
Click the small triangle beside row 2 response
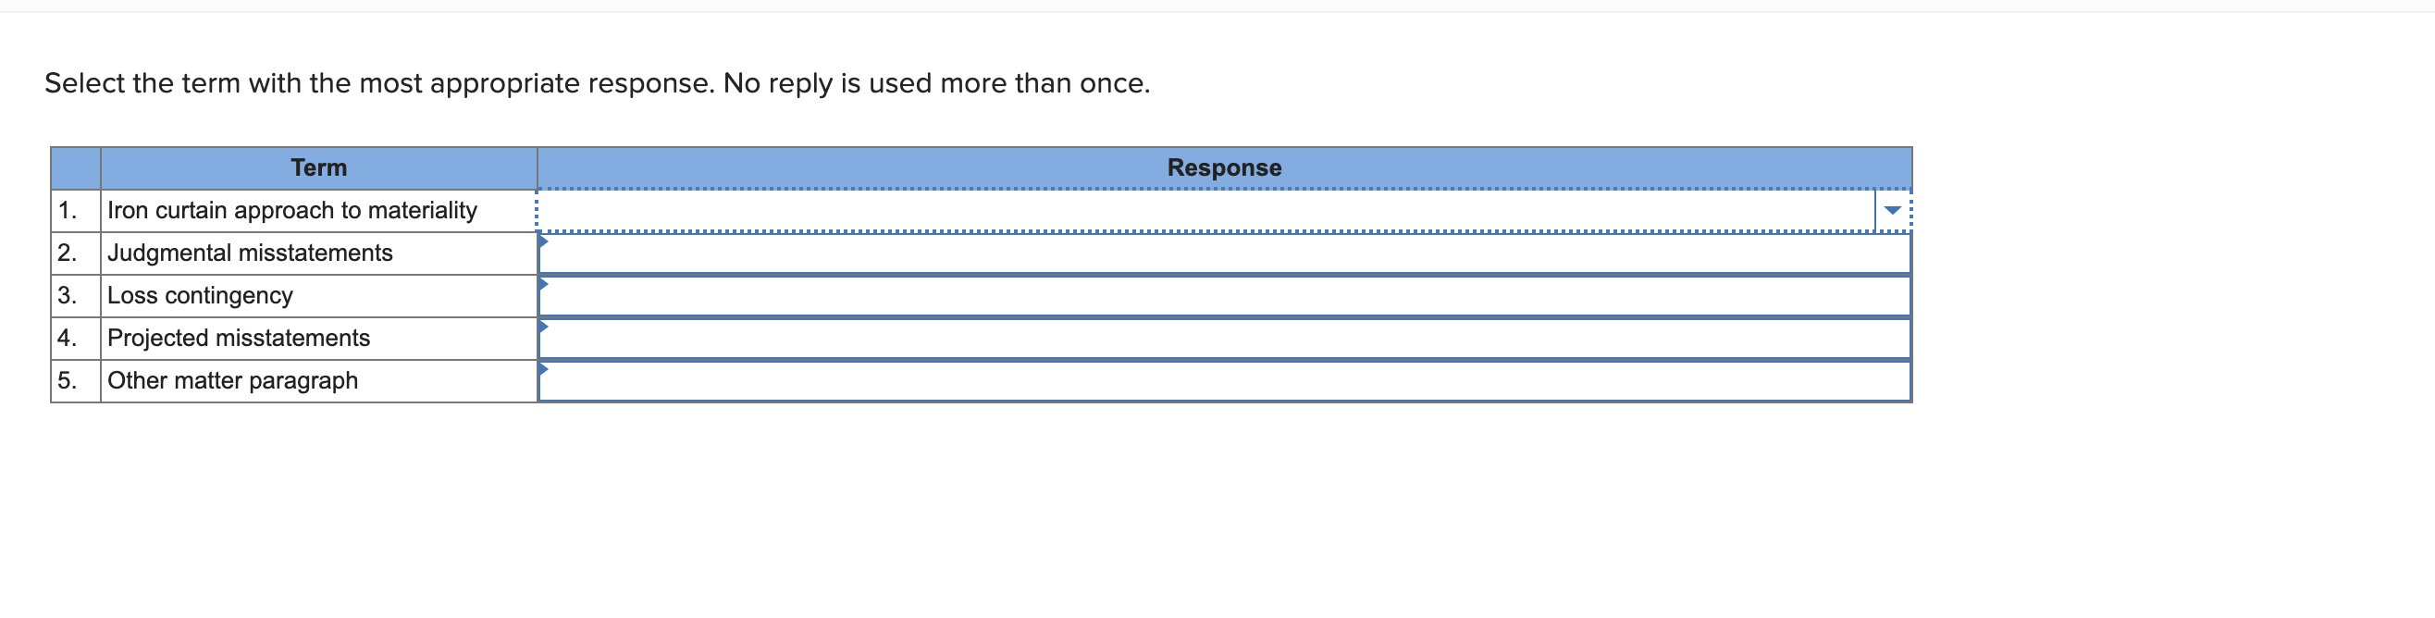pyautogui.click(x=542, y=241)
